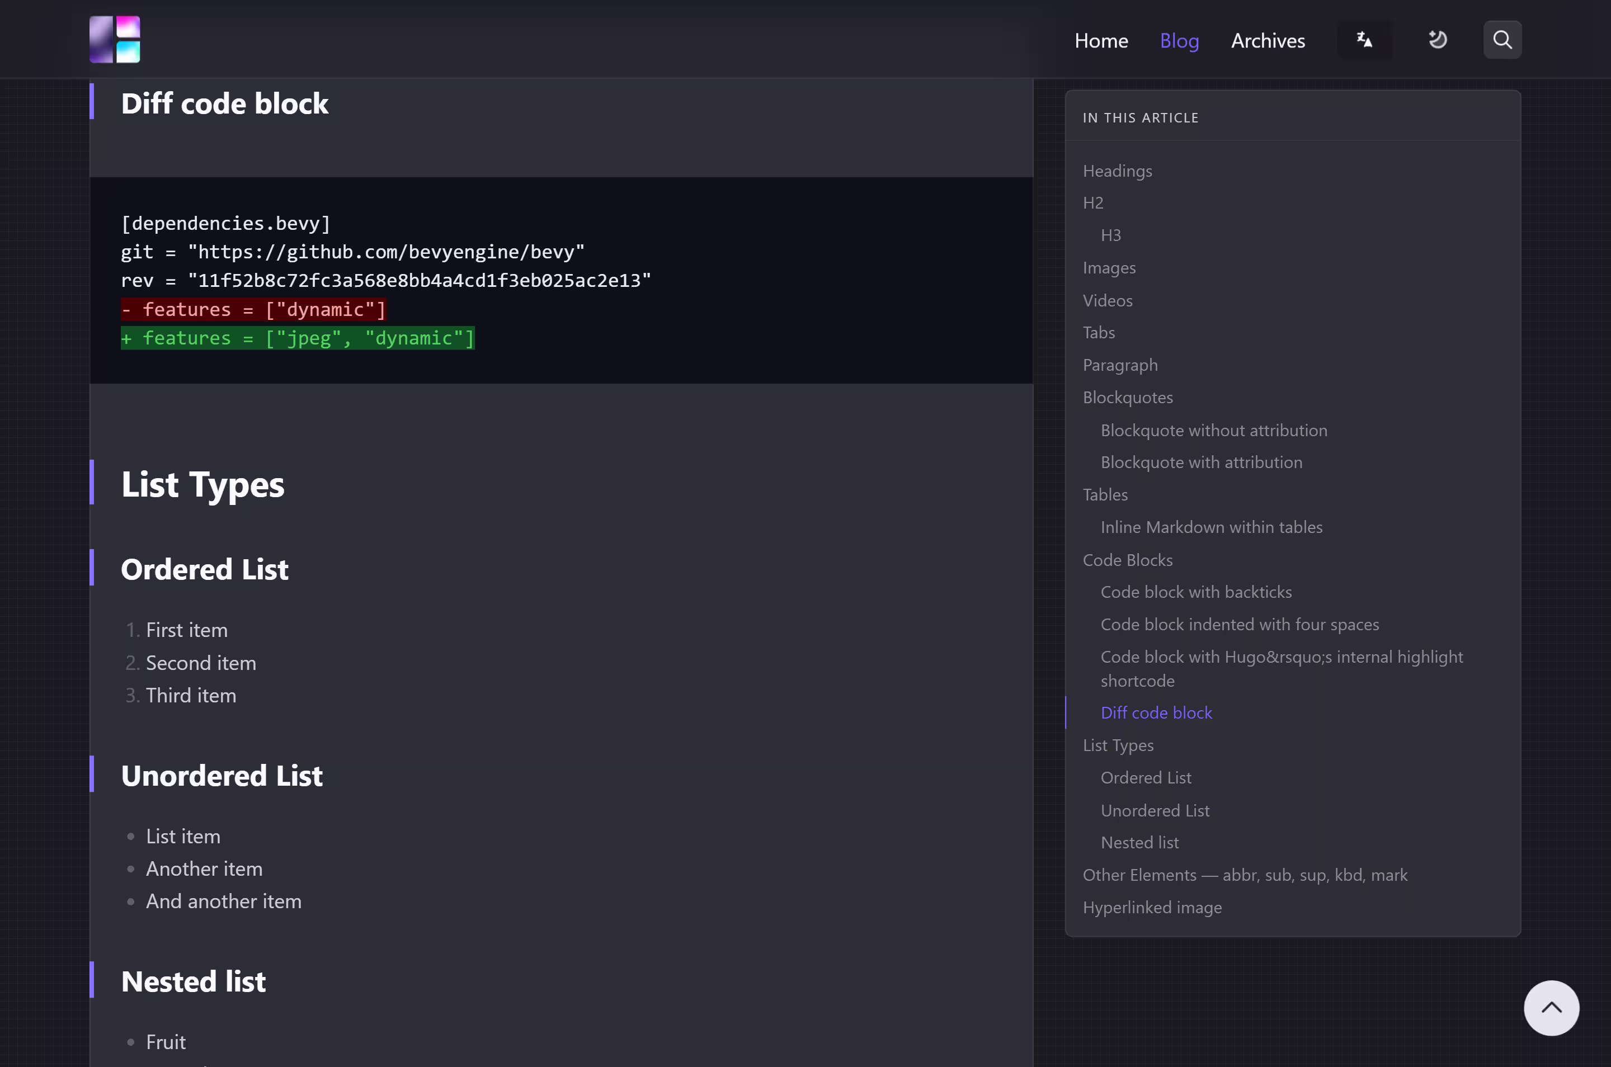Go to Other Elements outline entry
The width and height of the screenshot is (1611, 1067).
tap(1244, 875)
